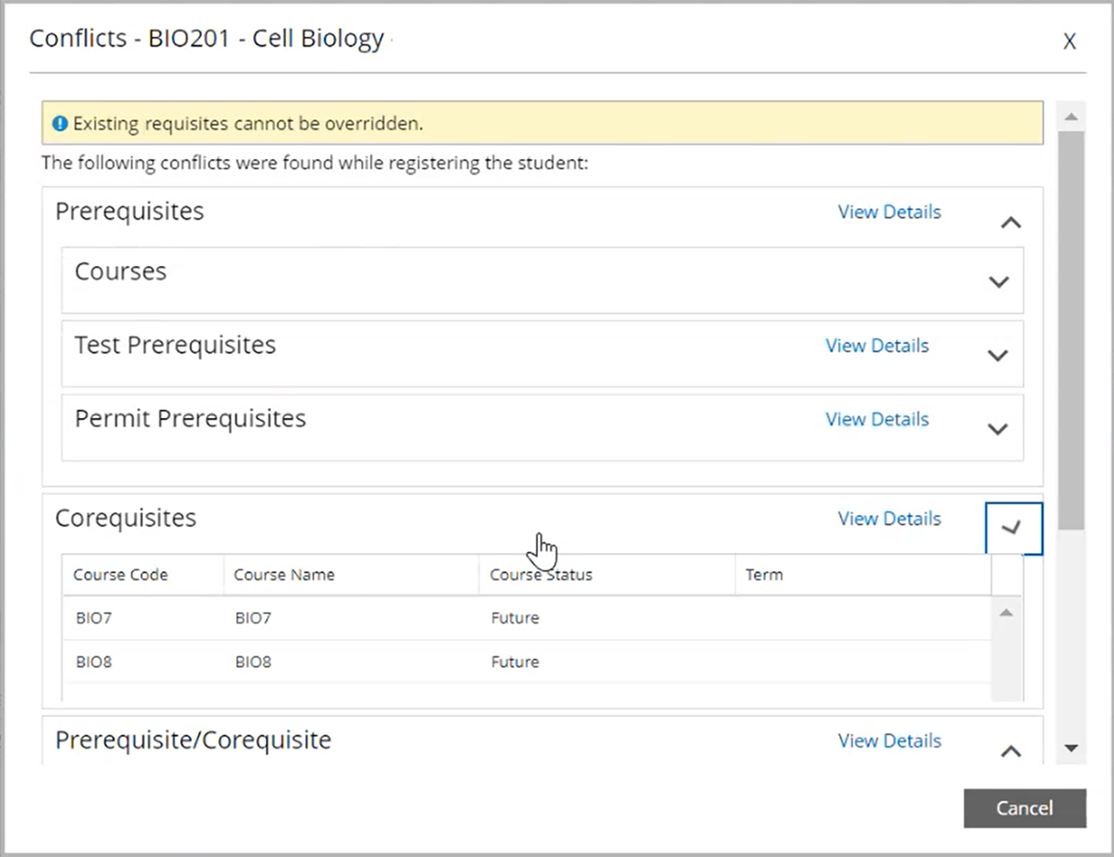The image size is (1114, 857).
Task: Open View Details for Permit Prerequisites
Action: point(877,419)
